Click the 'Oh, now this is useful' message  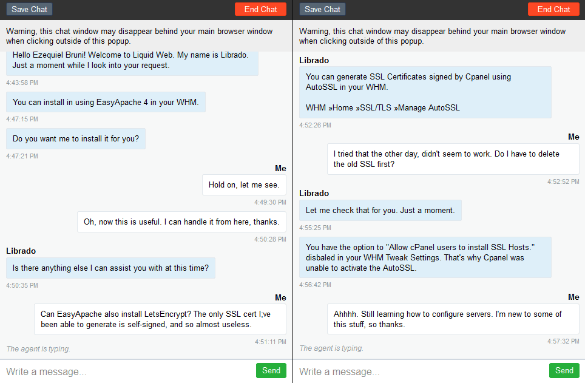tap(181, 222)
